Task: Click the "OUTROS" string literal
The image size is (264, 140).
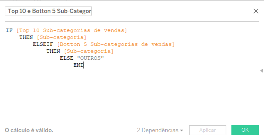Action: pos(91,58)
